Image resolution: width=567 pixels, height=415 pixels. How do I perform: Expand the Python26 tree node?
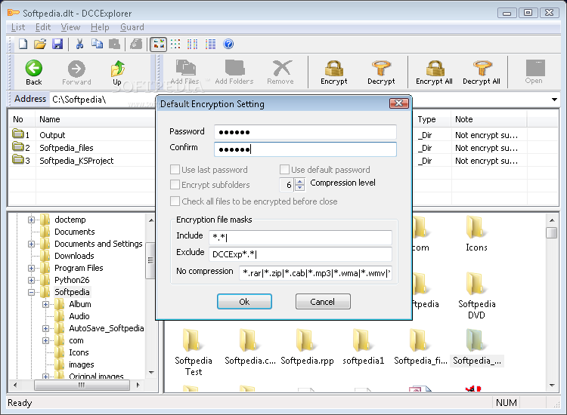(x=32, y=280)
